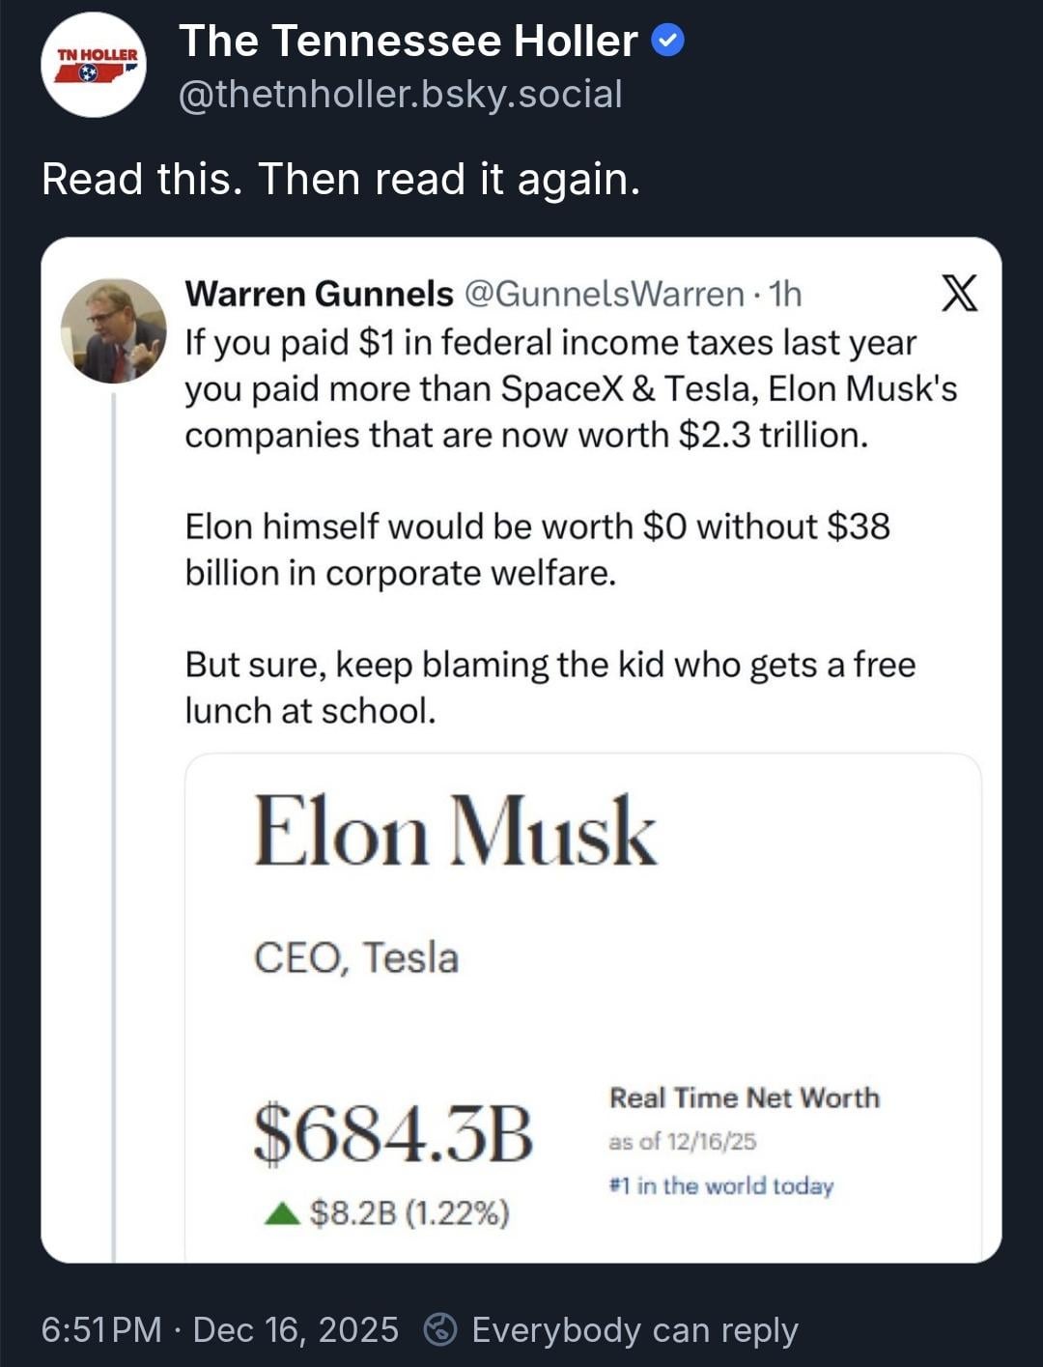The height and width of the screenshot is (1367, 1043).
Task: Click the Warren Gunnels author name
Action: [319, 294]
